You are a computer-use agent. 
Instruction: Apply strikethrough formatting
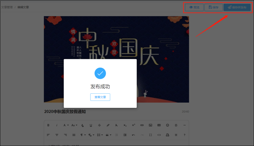click(x=99, y=125)
